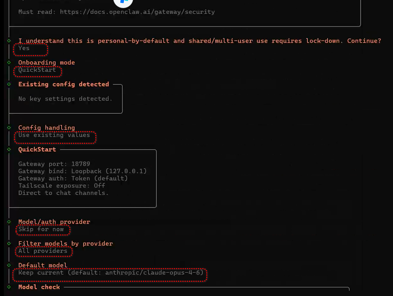Viewport: 393px width, 296px height.
Task: Click Keep current default model choice
Action: click(x=111, y=273)
